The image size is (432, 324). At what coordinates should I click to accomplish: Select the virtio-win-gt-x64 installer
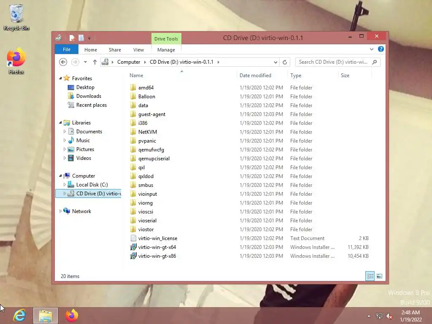coord(157,247)
